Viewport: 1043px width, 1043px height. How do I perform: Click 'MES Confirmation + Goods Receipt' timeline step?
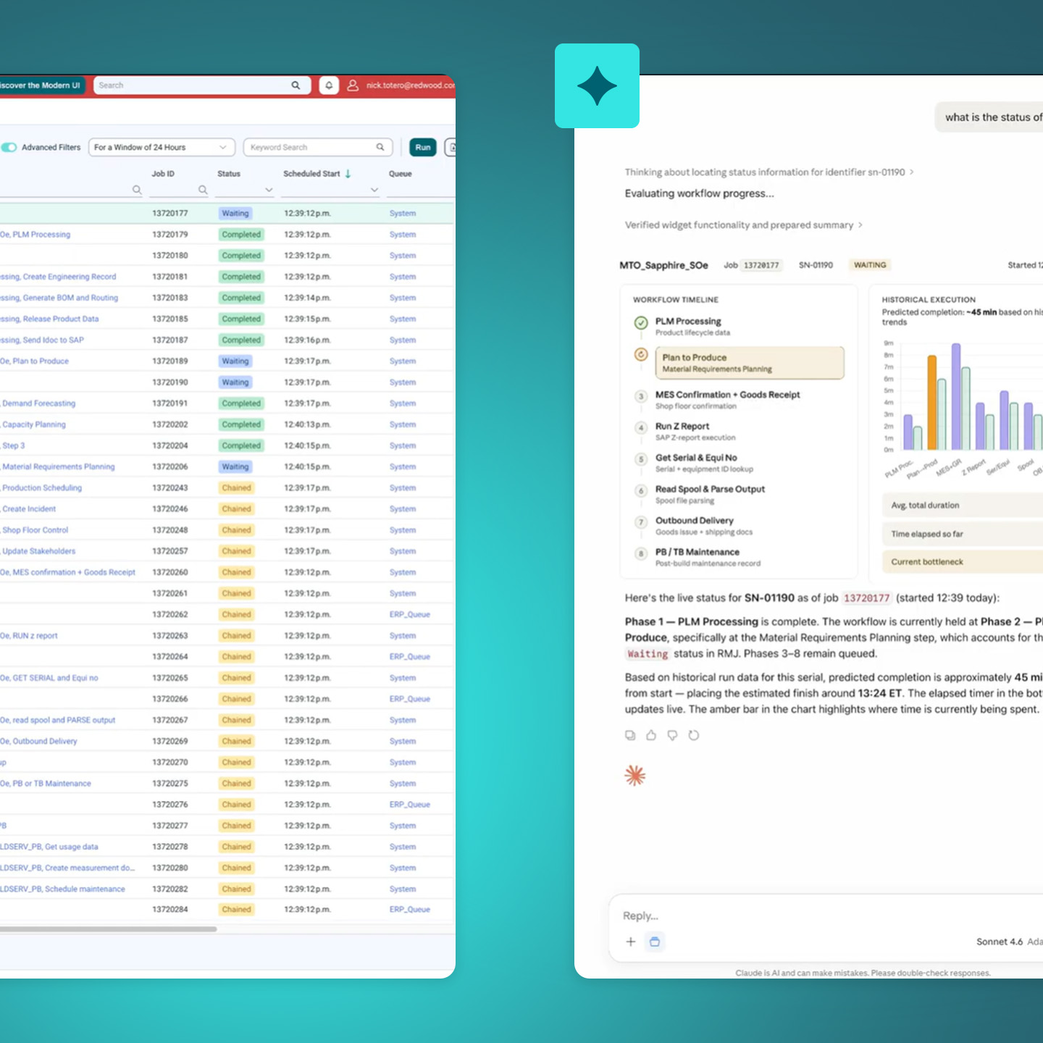[x=727, y=400]
